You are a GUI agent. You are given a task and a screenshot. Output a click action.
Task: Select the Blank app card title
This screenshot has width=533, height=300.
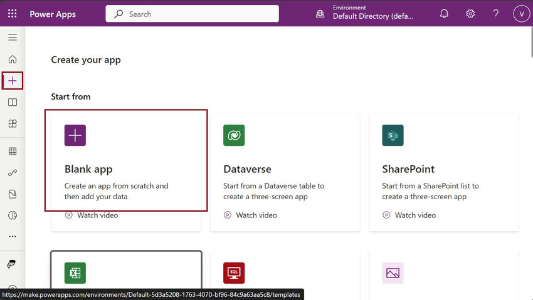(88, 169)
